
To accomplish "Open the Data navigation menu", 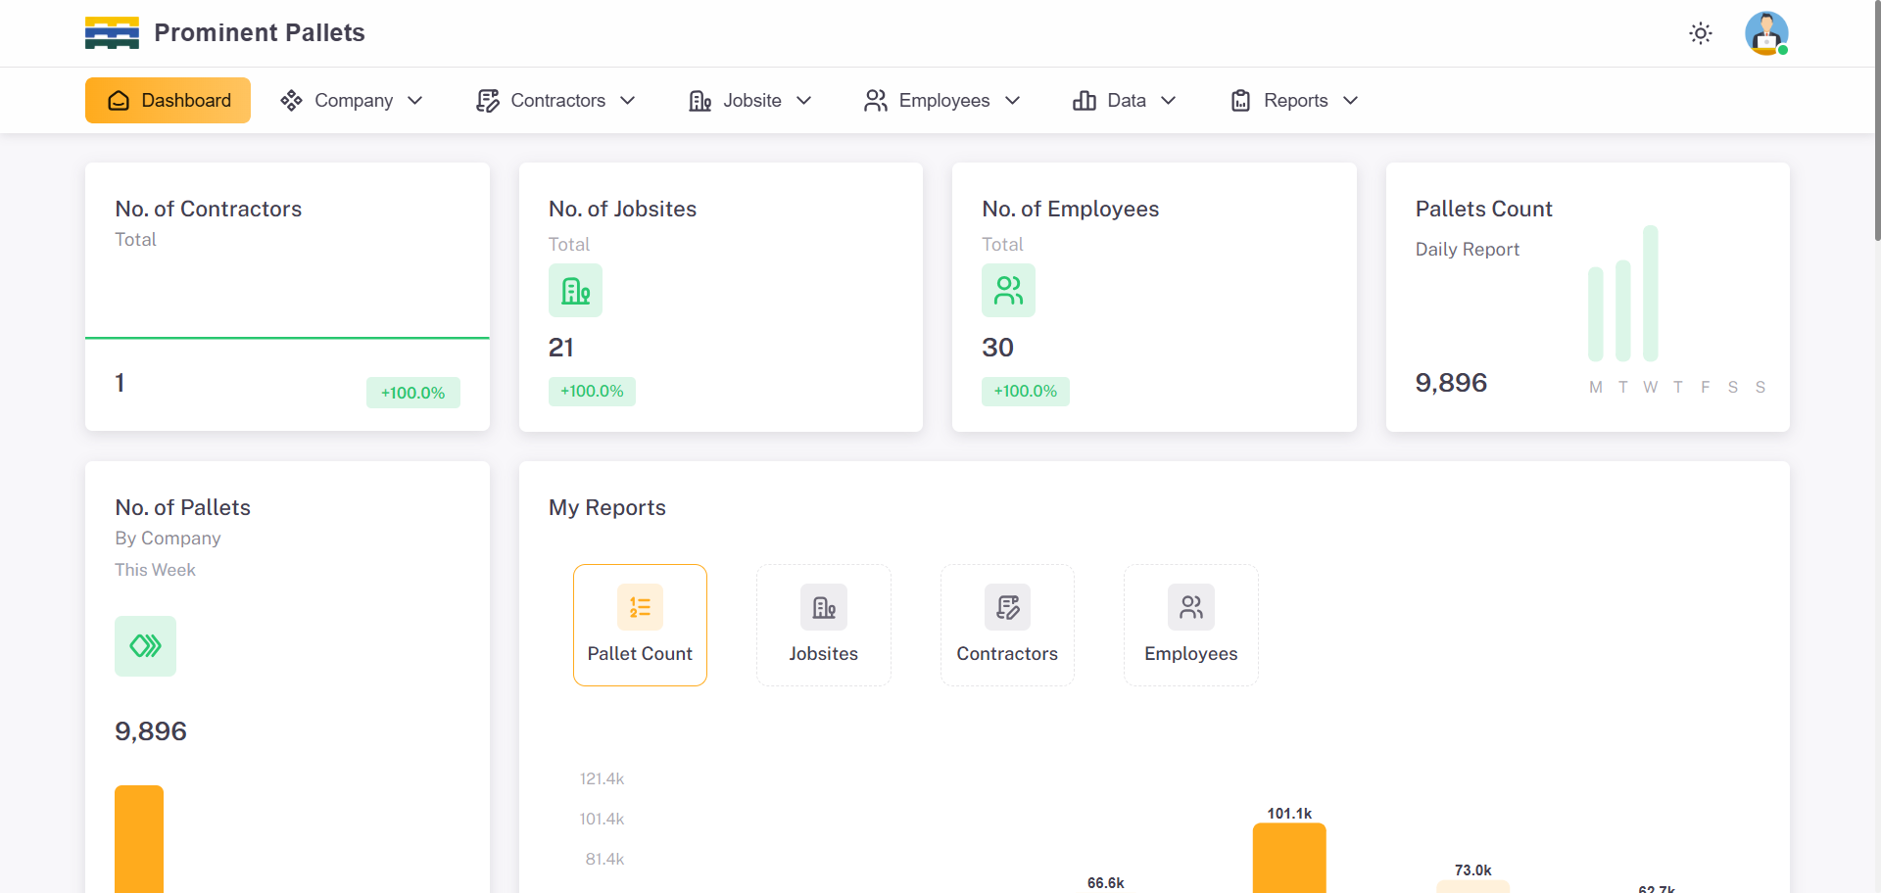I will coord(1125,101).
